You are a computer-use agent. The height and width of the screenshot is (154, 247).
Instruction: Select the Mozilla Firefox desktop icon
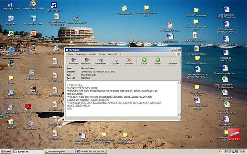click(x=33, y=50)
